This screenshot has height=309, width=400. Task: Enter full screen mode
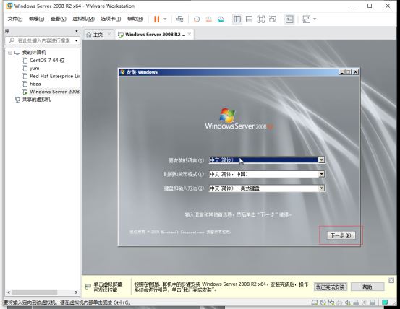pyautogui.click(x=260, y=19)
